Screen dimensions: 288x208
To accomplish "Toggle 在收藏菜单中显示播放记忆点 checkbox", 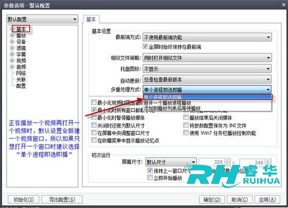I will point(94,140).
